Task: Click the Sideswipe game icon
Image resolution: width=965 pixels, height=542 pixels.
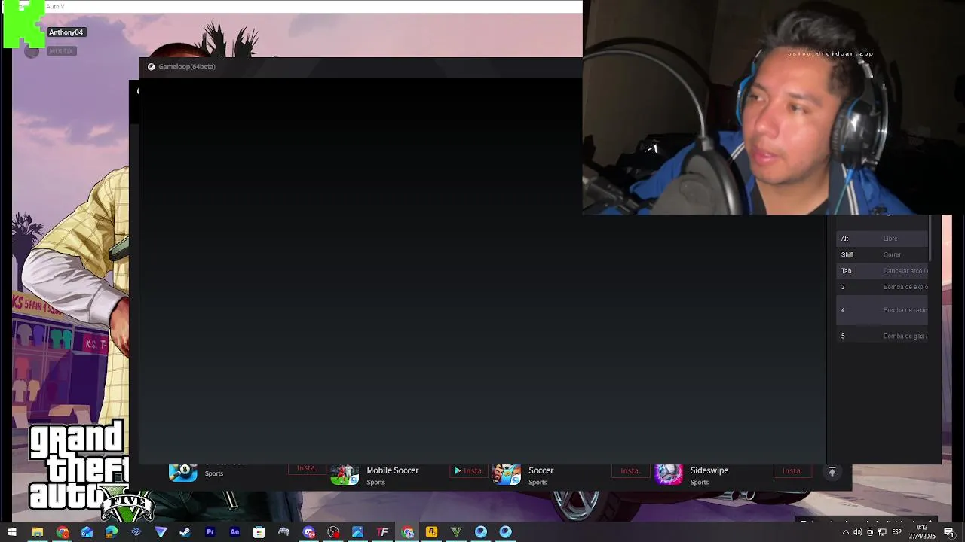Action: click(x=669, y=475)
